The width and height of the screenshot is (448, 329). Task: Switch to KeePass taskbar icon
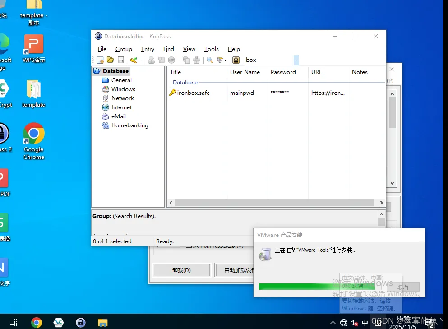tap(81, 323)
